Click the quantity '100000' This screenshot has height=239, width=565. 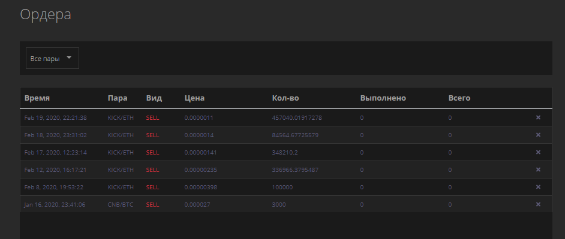pyautogui.click(x=282, y=187)
